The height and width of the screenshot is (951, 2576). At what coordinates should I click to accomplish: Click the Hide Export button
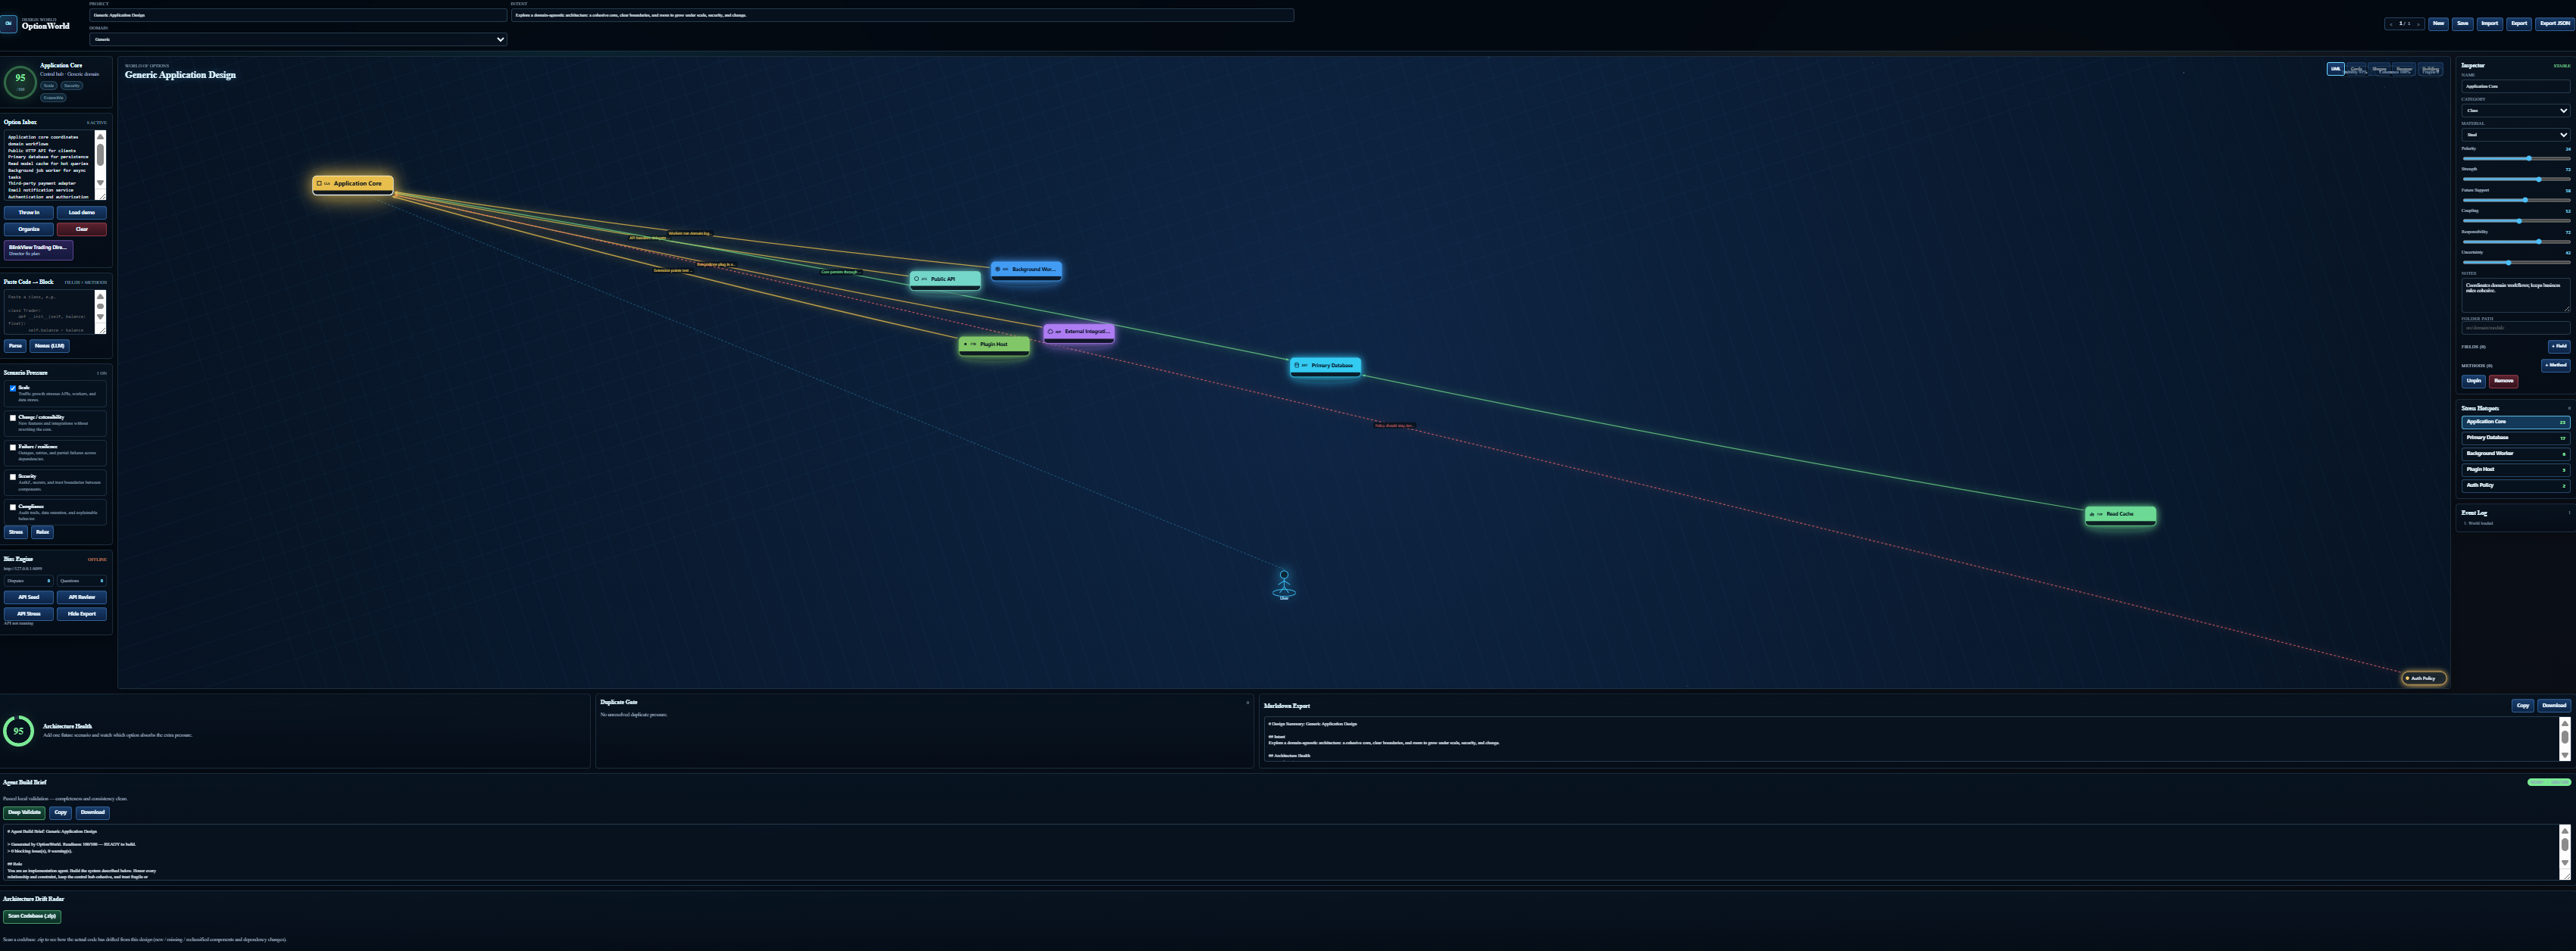[81, 614]
